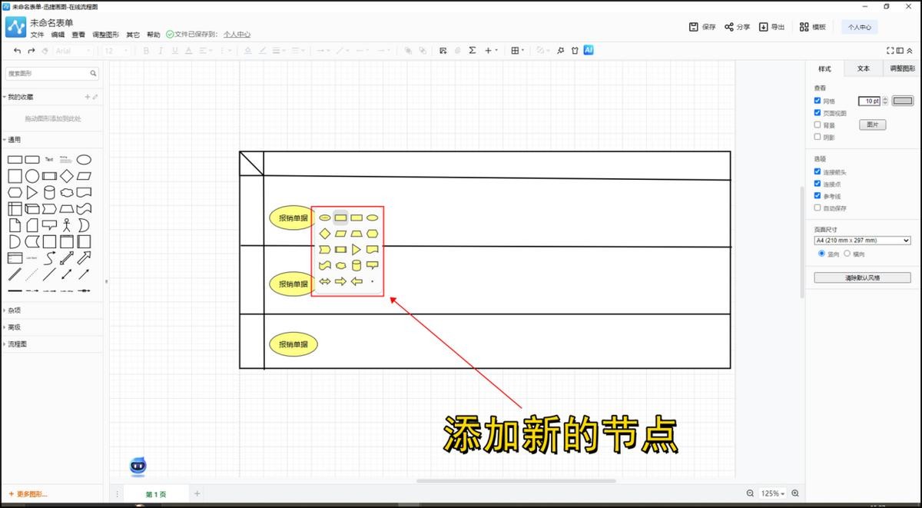Expand the 流程图 shape category

point(17,344)
